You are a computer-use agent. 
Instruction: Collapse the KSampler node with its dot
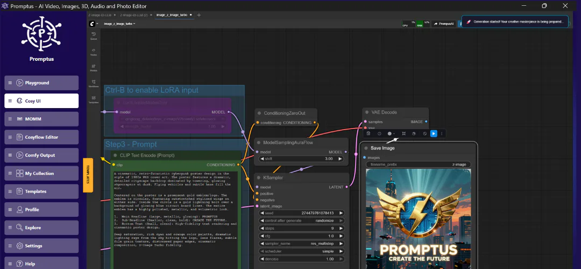(x=259, y=178)
